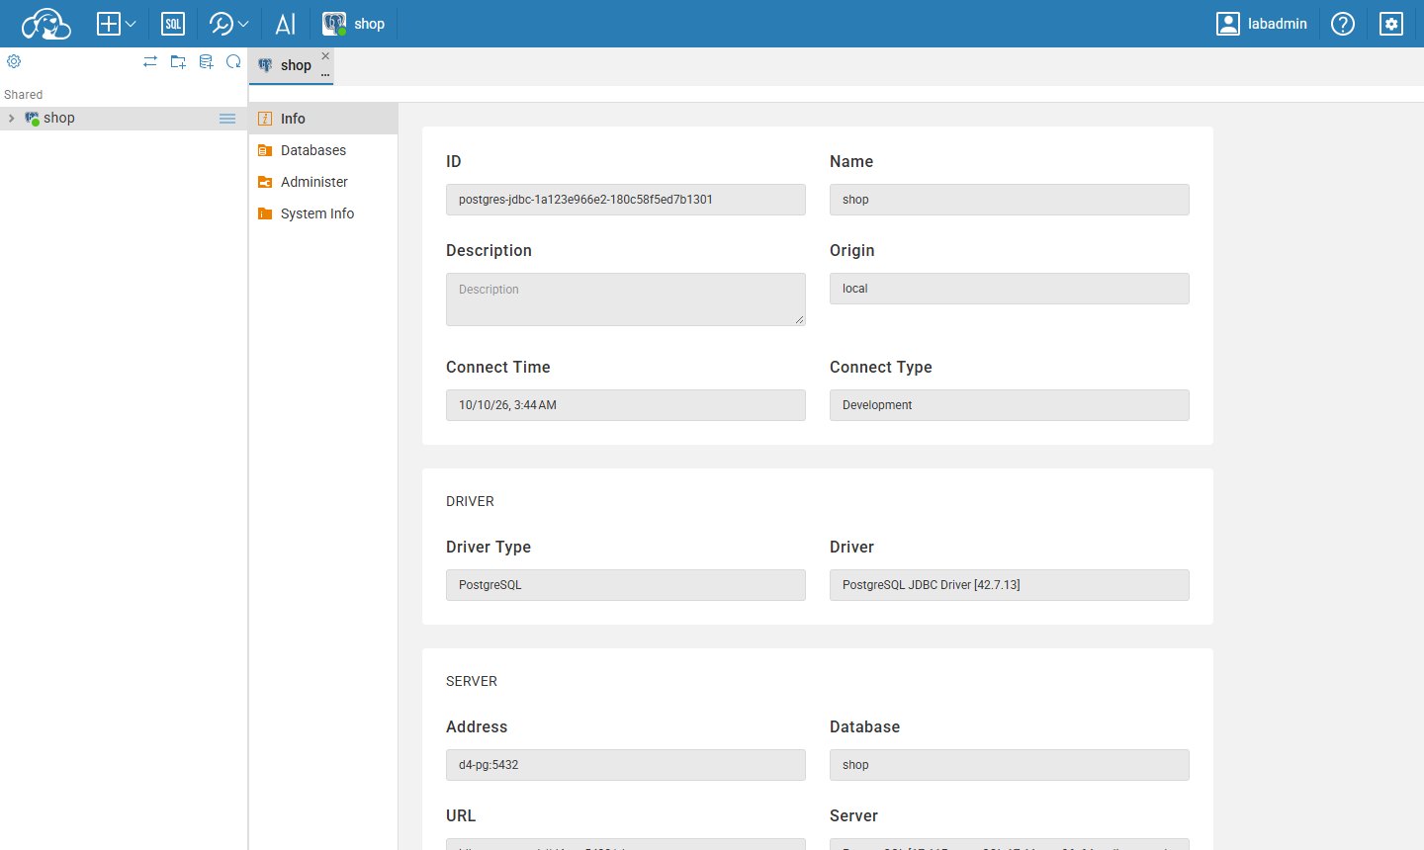1424x850 pixels.
Task: Select the System Info side tab
Action: coord(323,213)
